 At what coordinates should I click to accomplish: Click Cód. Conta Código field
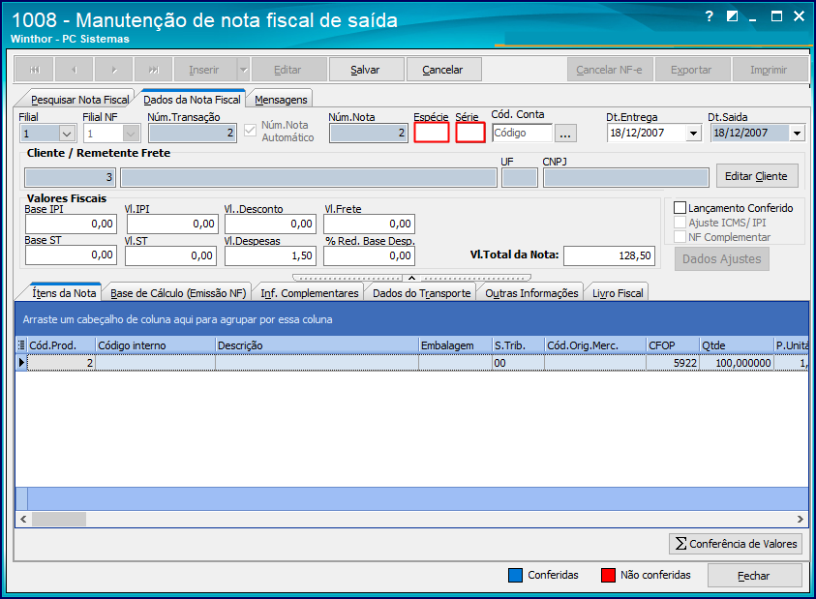click(522, 133)
